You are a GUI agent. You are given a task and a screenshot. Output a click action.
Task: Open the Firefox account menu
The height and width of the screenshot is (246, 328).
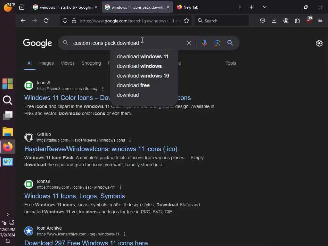(286, 20)
